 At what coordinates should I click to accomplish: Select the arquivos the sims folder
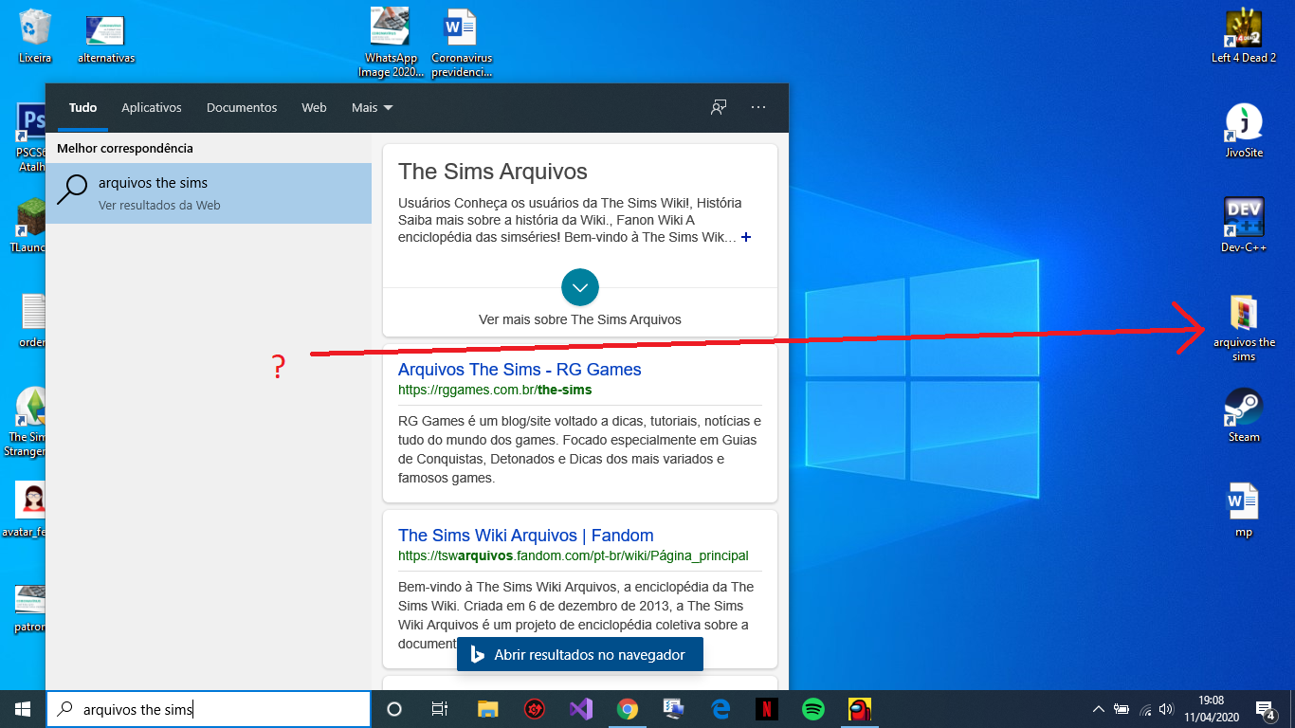pos(1244,328)
